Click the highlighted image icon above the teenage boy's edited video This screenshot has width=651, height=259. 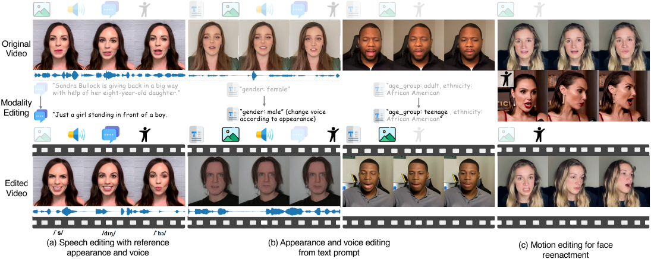(387, 135)
